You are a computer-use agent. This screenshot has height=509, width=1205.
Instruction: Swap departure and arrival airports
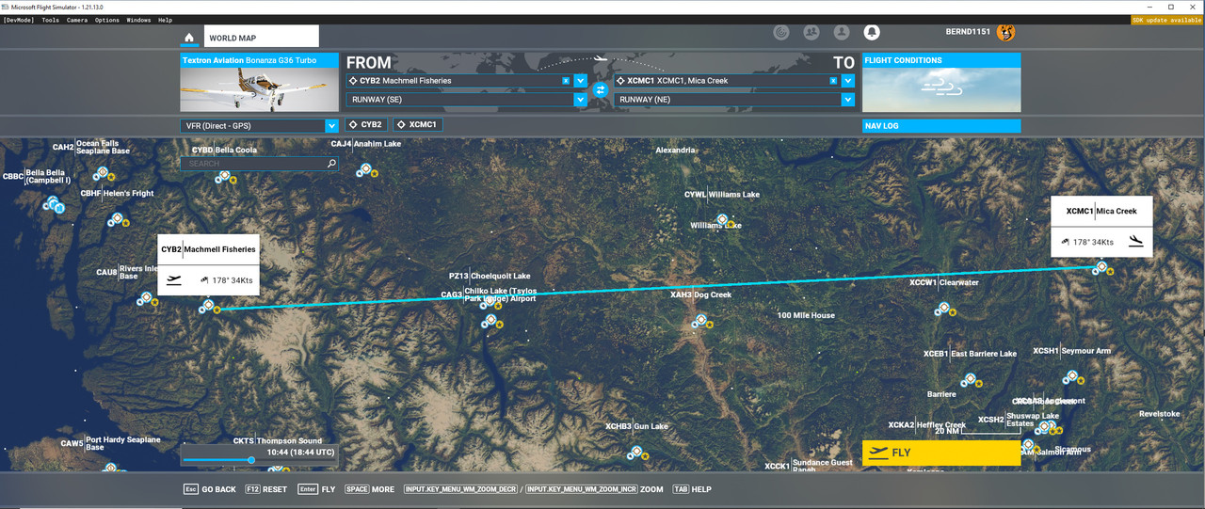click(601, 90)
